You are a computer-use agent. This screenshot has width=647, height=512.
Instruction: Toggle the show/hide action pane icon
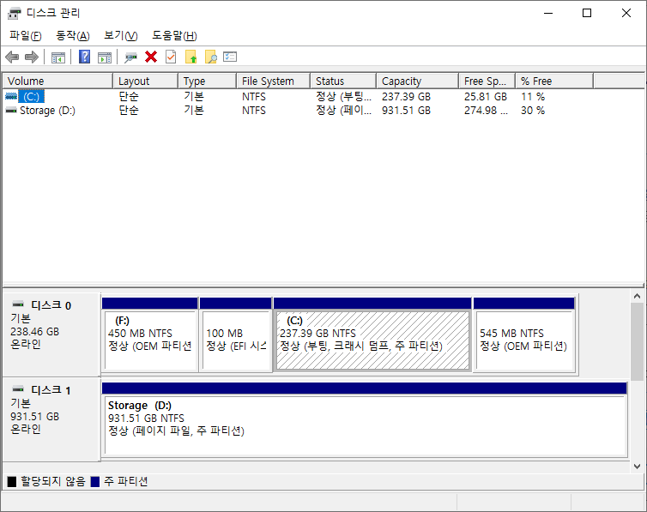click(x=105, y=57)
